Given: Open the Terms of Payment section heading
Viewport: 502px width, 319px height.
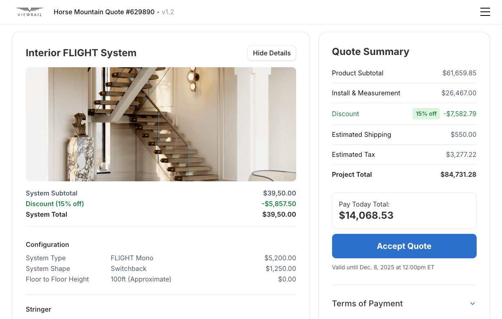Looking at the screenshot, I should tap(367, 304).
